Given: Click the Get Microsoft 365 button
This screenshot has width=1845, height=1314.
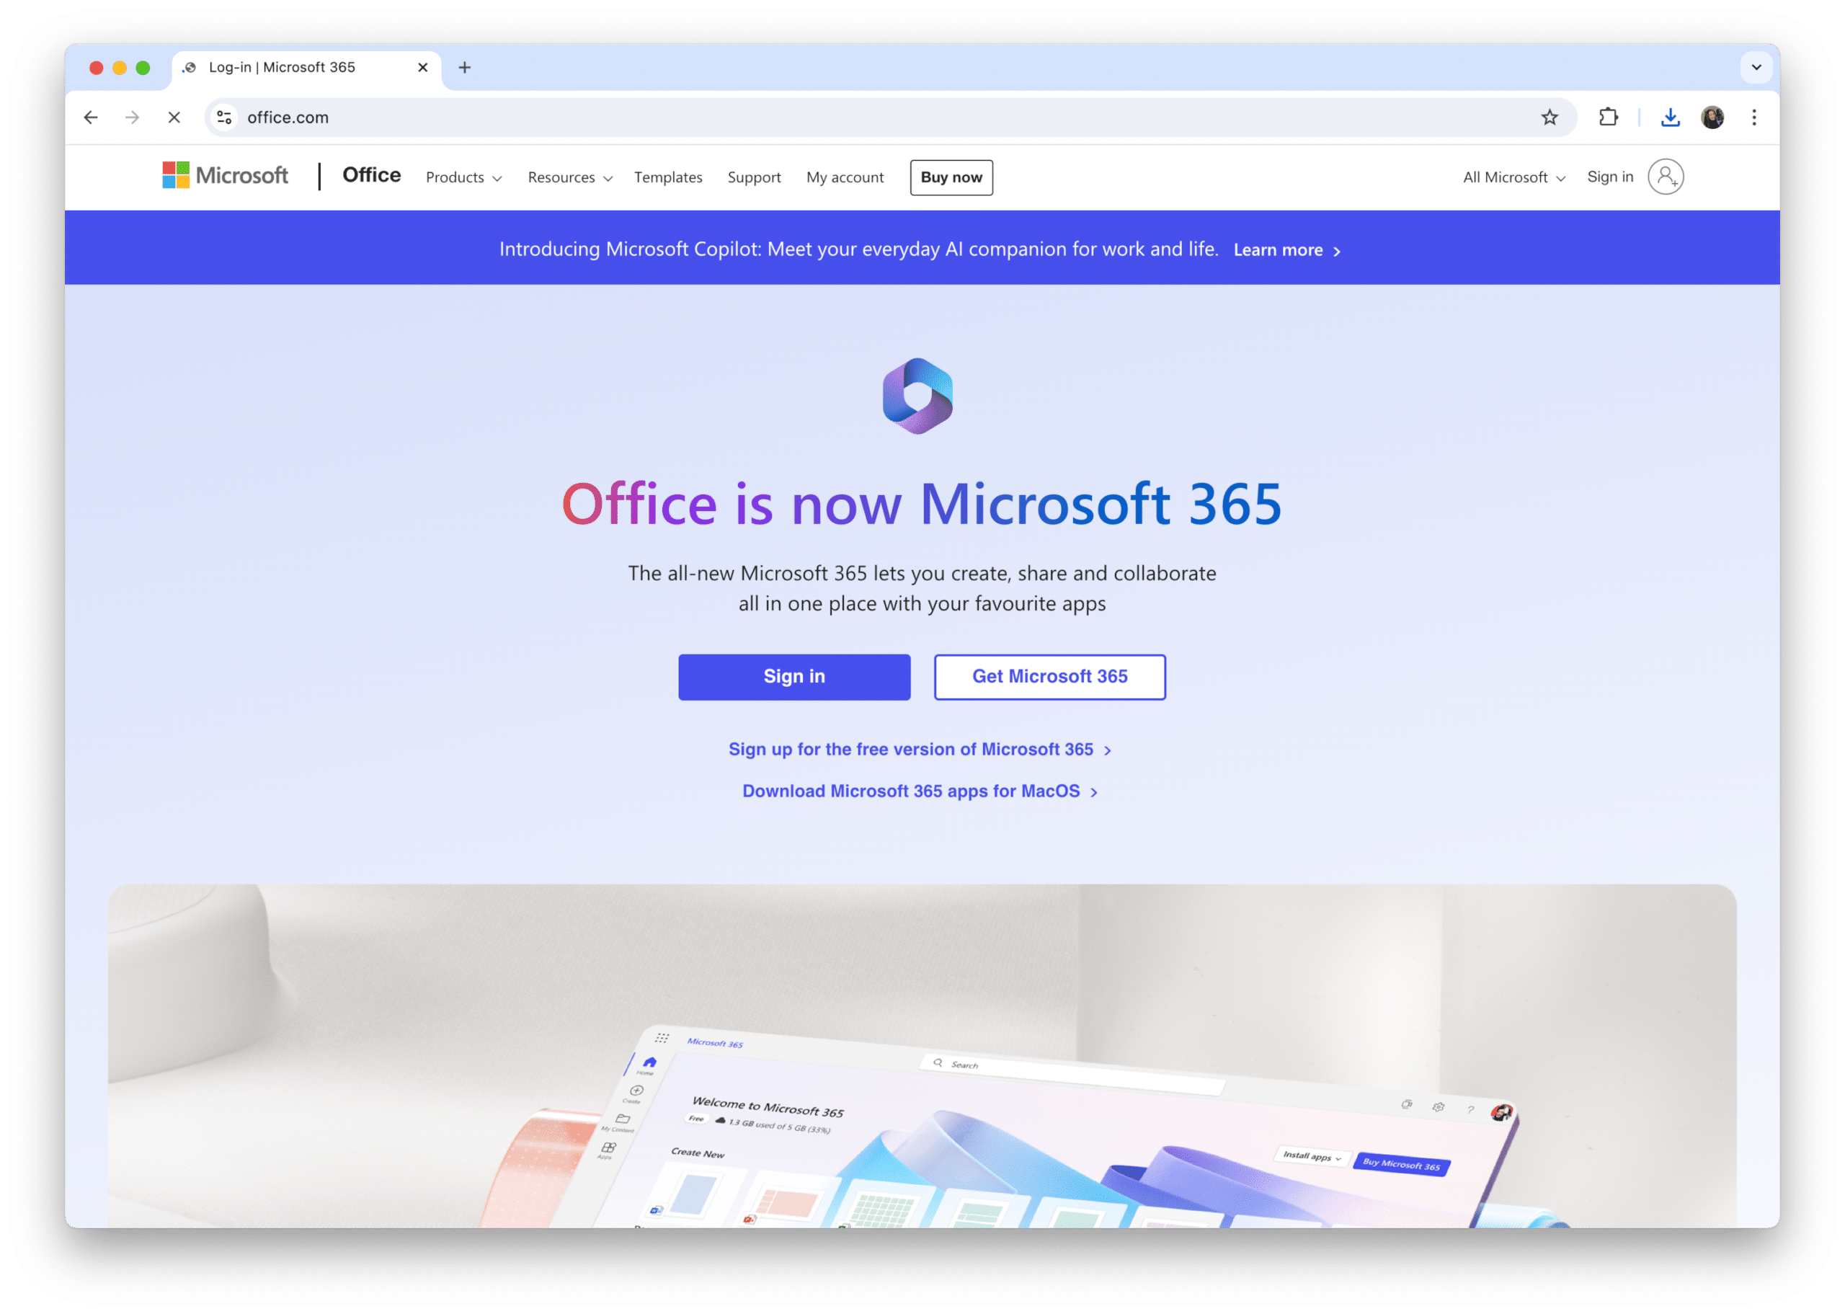Looking at the screenshot, I should point(1051,675).
